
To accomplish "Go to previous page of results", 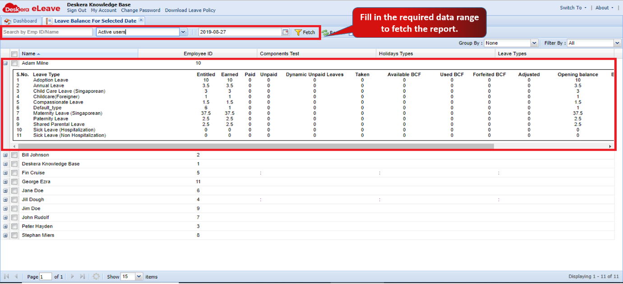I will coord(17,276).
